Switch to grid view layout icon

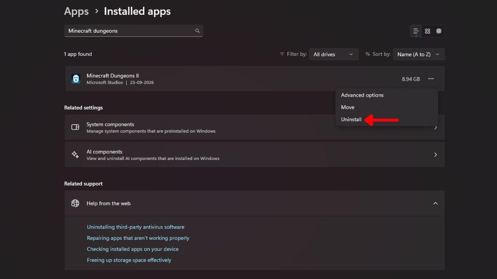click(427, 31)
